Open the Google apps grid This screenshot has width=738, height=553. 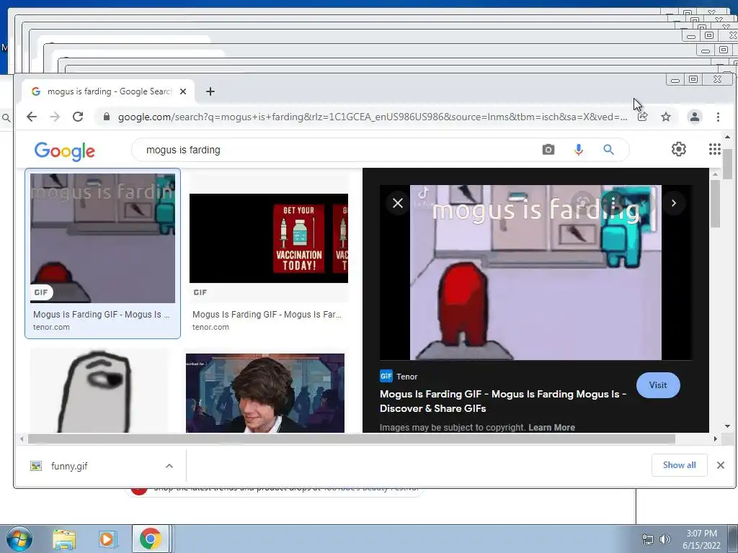pos(714,150)
